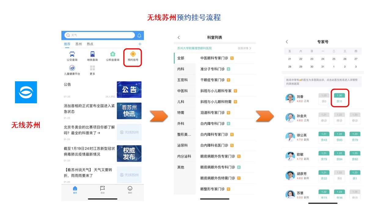Tap 我的 profile icon in bottom bar

pyautogui.click(x=130, y=188)
